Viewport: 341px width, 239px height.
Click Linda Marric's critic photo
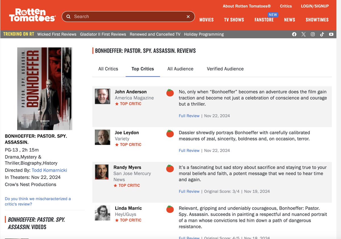pyautogui.click(x=102, y=213)
